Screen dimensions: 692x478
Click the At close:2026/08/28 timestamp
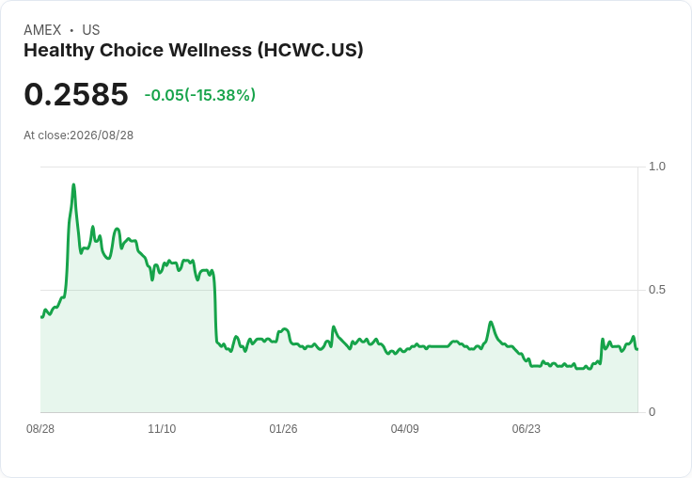coord(79,135)
